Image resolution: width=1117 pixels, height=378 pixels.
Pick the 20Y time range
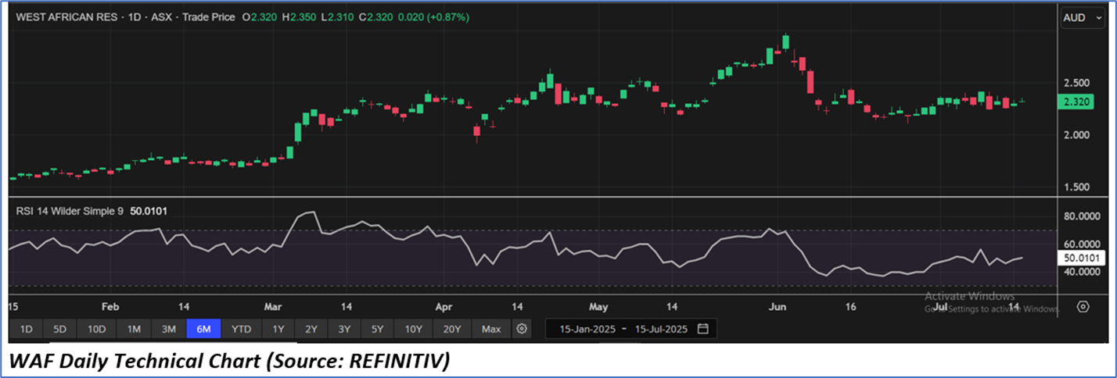pyautogui.click(x=452, y=329)
